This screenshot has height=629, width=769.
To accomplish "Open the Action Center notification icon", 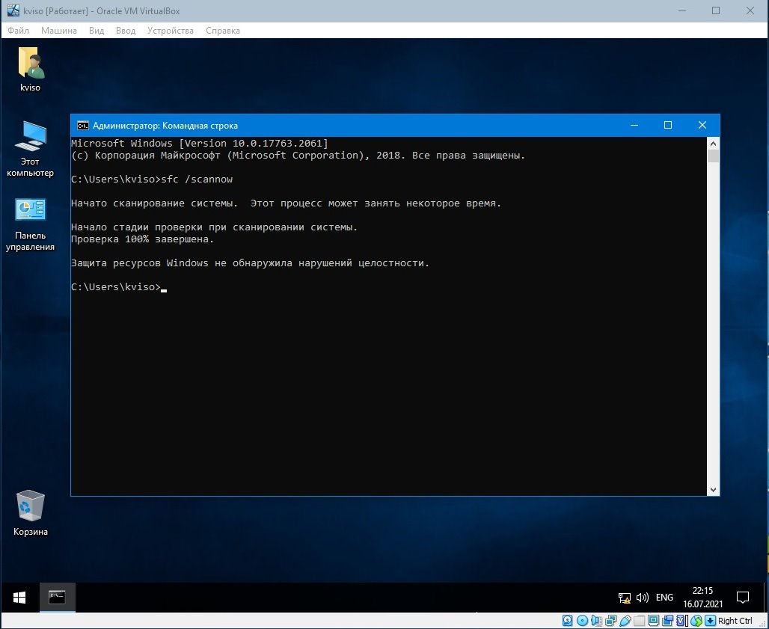I will pyautogui.click(x=743, y=598).
